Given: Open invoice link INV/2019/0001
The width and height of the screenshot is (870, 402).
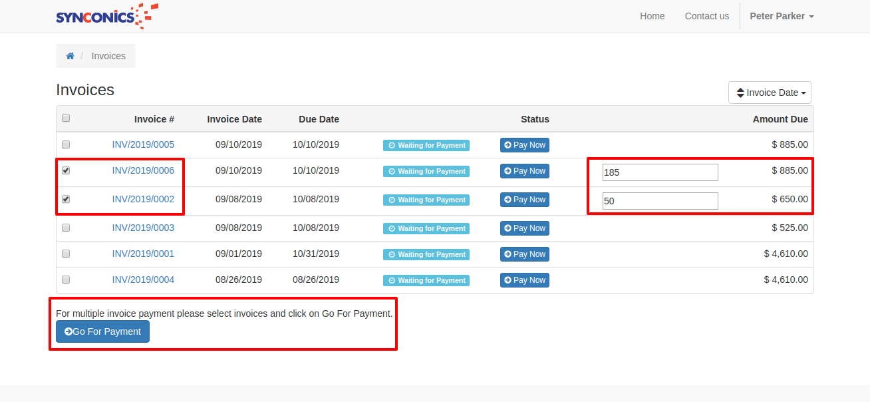Looking at the screenshot, I should tap(143, 254).
